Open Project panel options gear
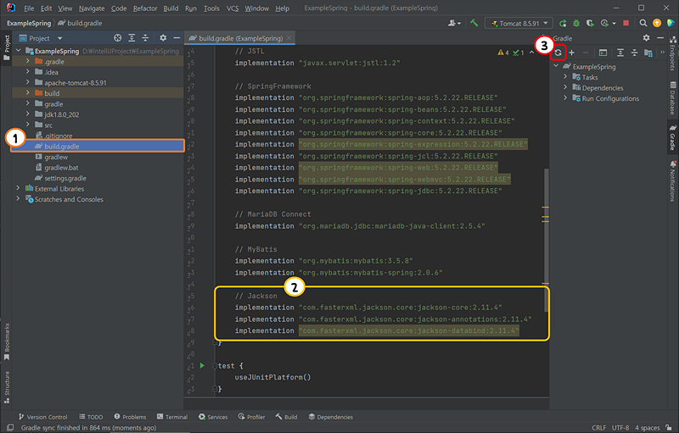679x433 pixels. [x=163, y=38]
